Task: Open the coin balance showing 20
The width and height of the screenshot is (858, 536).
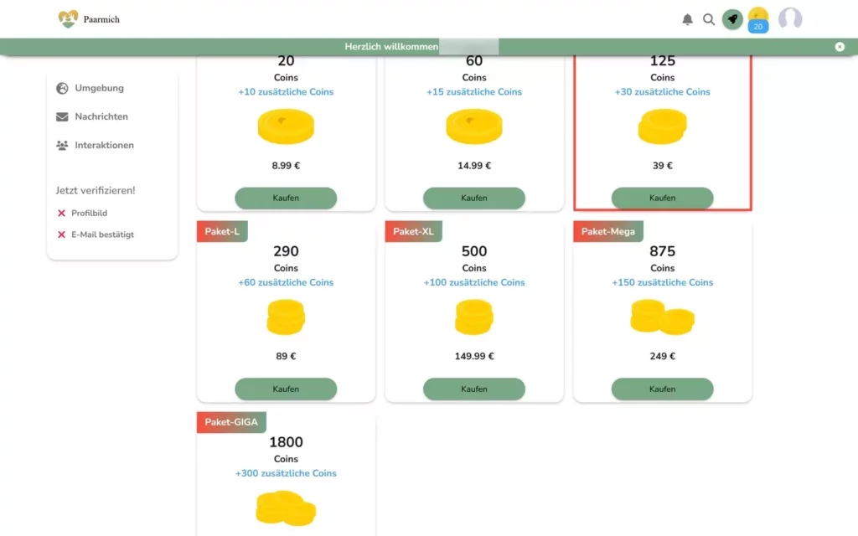Action: coord(757,20)
